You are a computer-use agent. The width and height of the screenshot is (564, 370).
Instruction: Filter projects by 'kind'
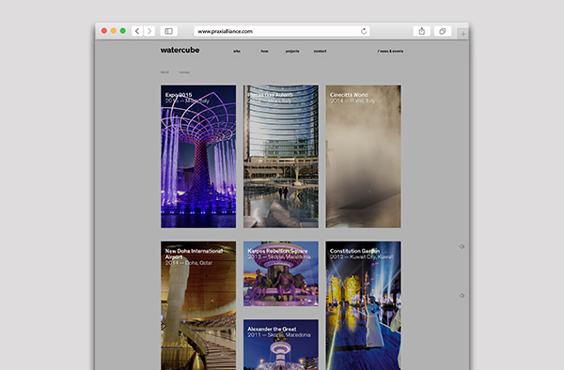[164, 72]
